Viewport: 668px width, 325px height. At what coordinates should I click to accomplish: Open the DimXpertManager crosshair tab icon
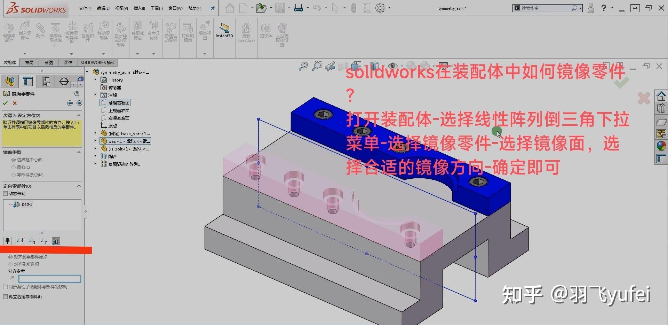(x=64, y=82)
